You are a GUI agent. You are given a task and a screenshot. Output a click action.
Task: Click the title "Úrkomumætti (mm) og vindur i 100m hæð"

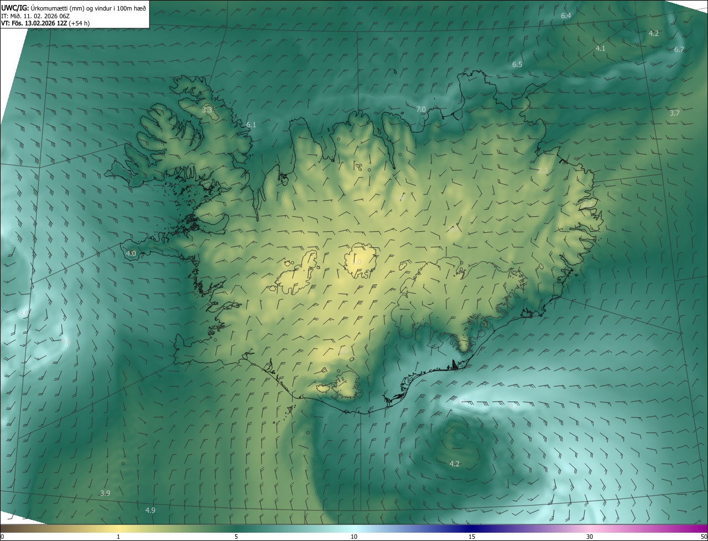click(x=88, y=7)
